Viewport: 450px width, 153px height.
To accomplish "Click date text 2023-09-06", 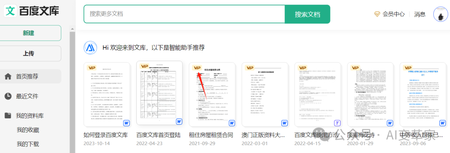I will pos(412,143).
